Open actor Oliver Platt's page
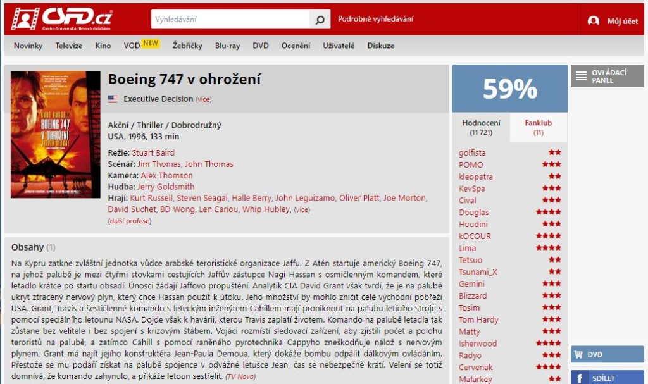Image resolution: width=648 pixels, height=384 pixels. point(359,198)
